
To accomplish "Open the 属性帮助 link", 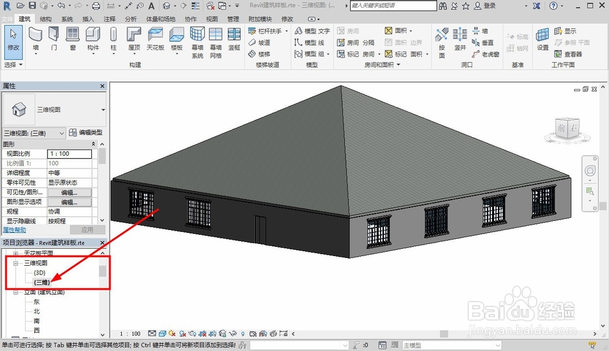I will [x=15, y=229].
